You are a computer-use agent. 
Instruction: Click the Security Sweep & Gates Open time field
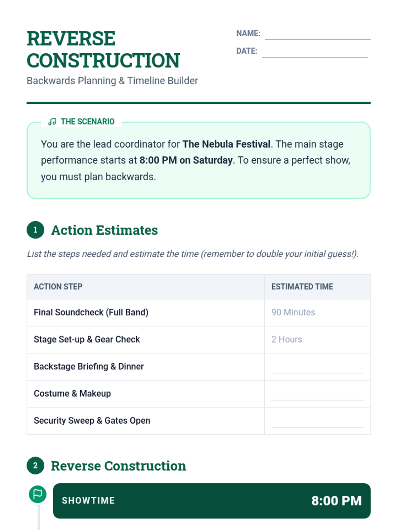(x=317, y=421)
